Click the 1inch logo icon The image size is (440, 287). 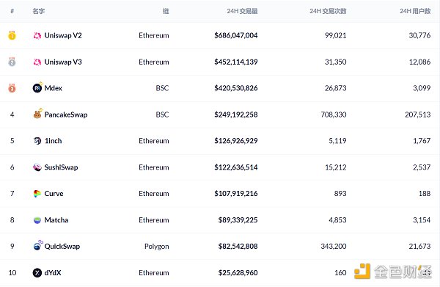37,141
